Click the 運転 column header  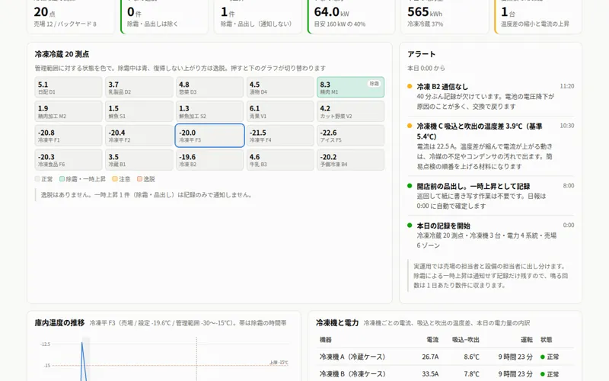tap(527, 340)
